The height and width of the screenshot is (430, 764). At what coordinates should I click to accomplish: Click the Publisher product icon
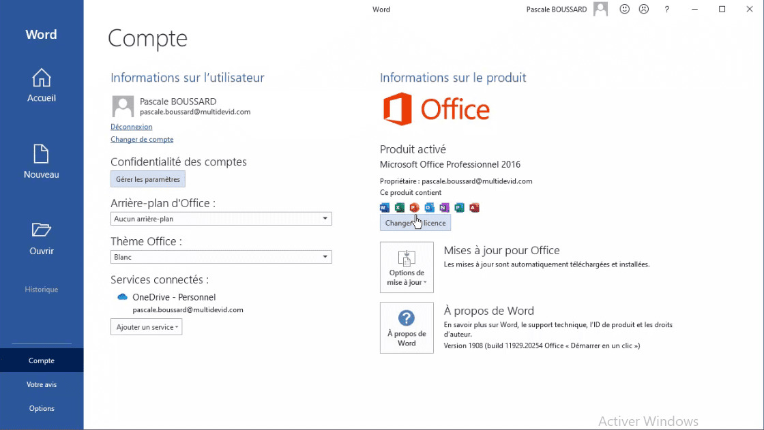(x=460, y=207)
